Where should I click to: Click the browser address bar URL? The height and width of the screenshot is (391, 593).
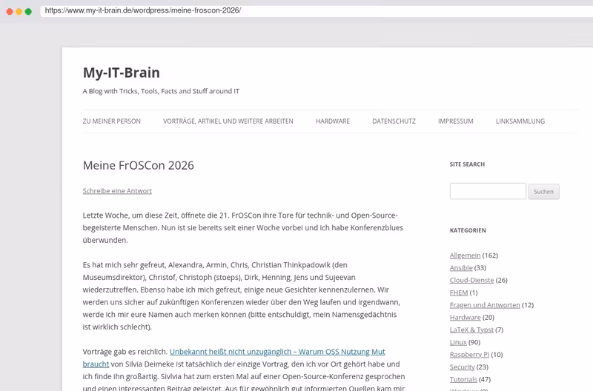[x=143, y=10]
